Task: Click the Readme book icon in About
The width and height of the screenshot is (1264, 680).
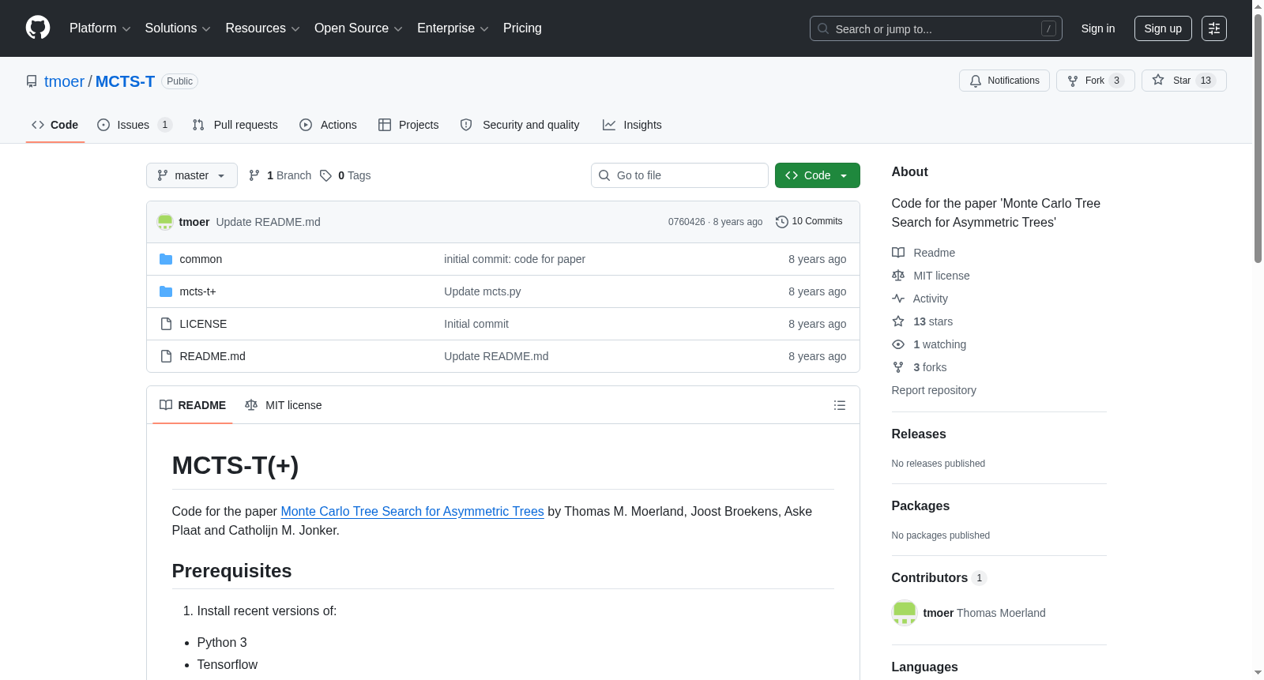Action: pyautogui.click(x=898, y=253)
